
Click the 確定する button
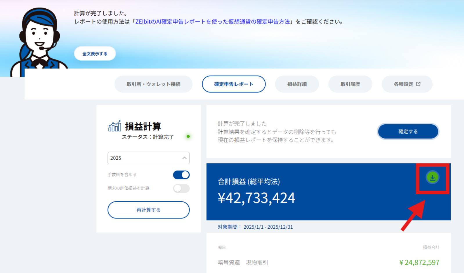pos(408,132)
